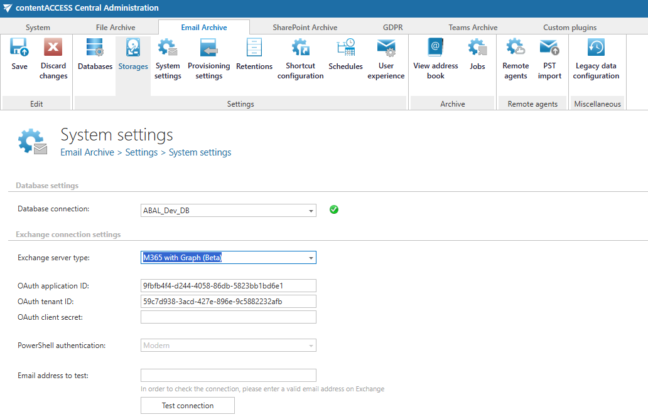This screenshot has height=417, width=648.
Task: Click the Edit ribbon group label
Action: click(36, 104)
